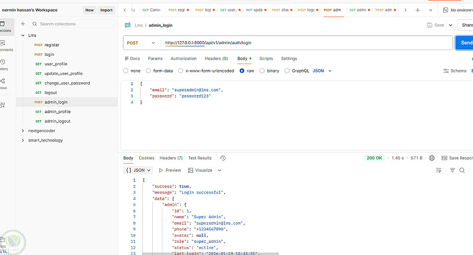The image size is (473, 255).
Task: Open the Environments sidebar panel
Action: (3, 45)
